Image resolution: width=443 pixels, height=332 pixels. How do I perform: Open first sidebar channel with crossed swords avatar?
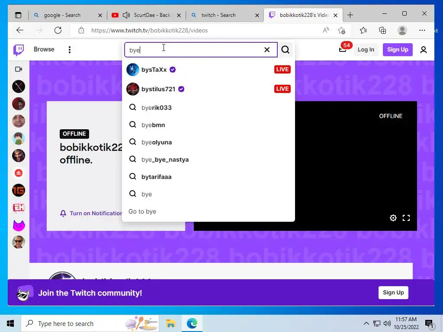click(x=19, y=86)
